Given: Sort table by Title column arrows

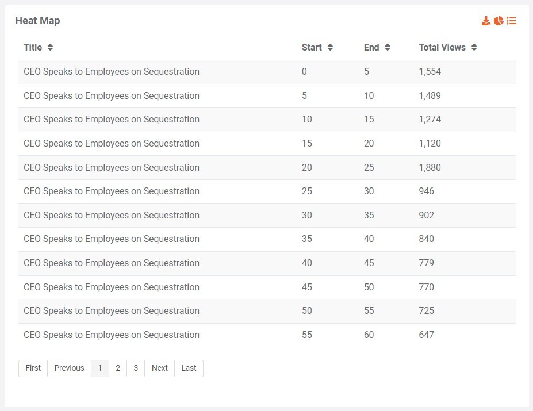Looking at the screenshot, I should (51, 48).
